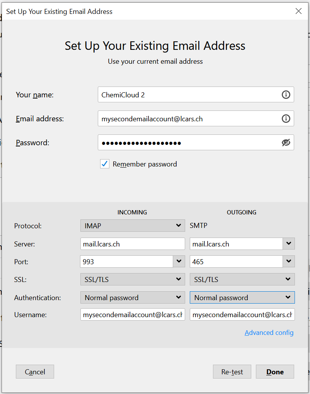The width and height of the screenshot is (310, 394).
Task: Click the Advanced config link
Action: tap(269, 333)
